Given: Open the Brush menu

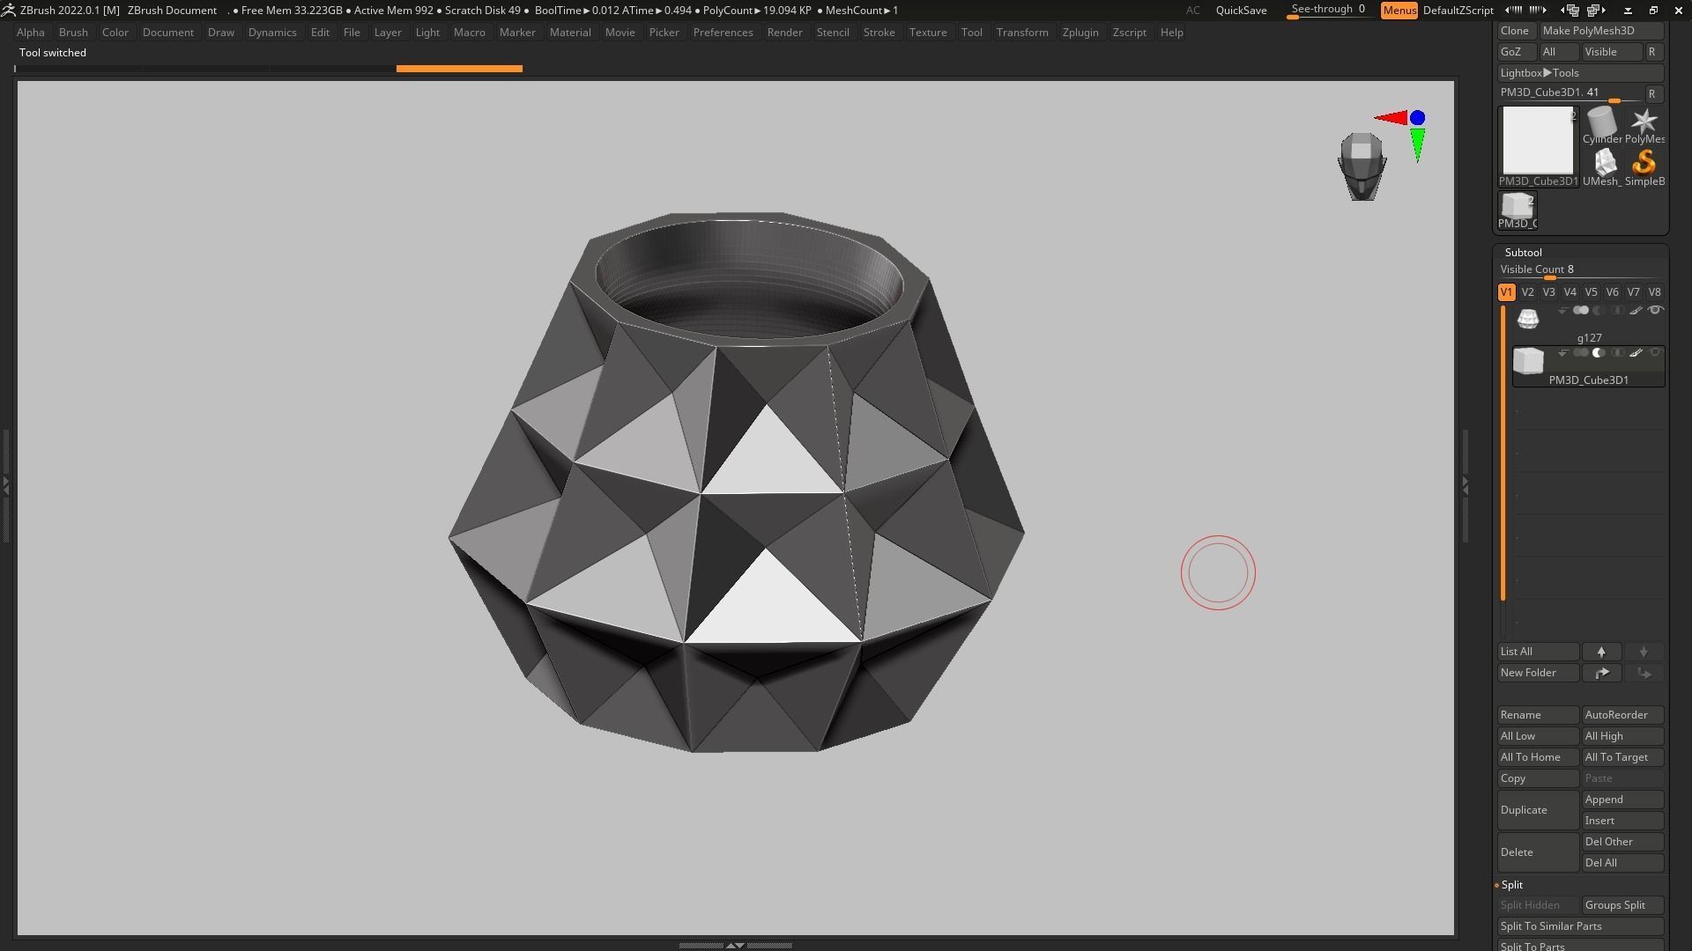Looking at the screenshot, I should [73, 33].
